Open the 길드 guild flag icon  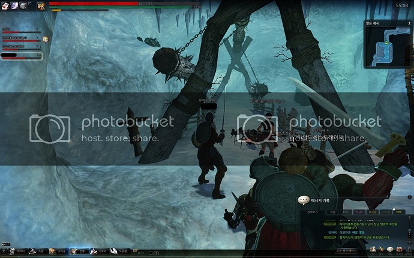381,250
